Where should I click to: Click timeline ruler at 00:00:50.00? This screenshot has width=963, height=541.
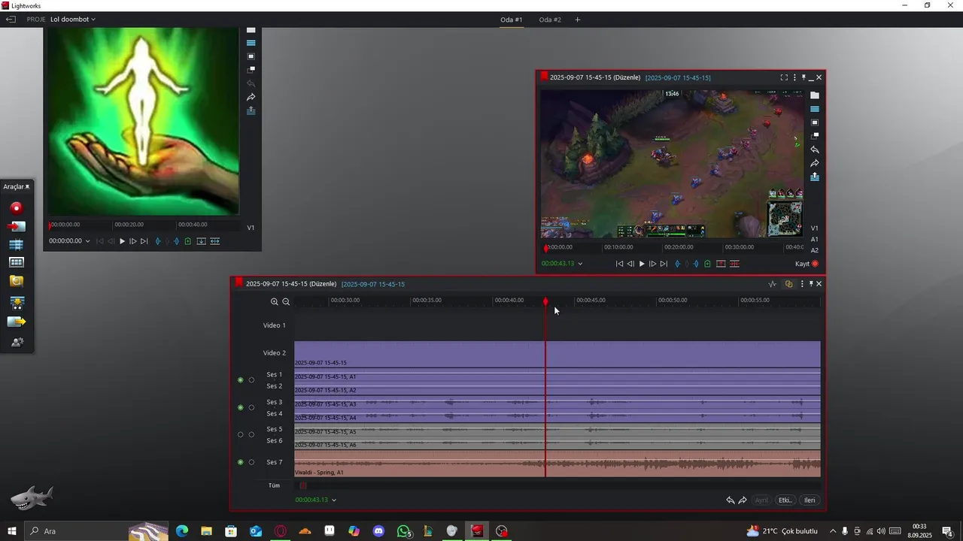tap(658, 301)
